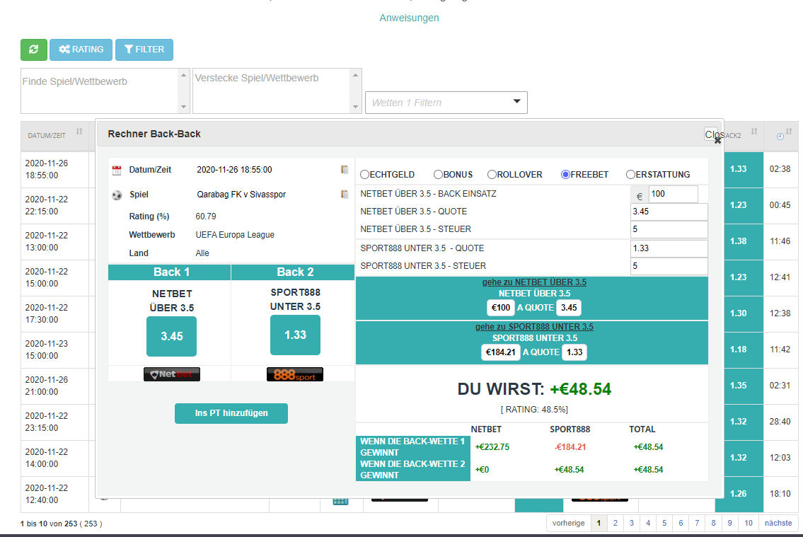Image resolution: width=803 pixels, height=537 pixels.
Task: Click the Ins PT hinzufügen button
Action: pyautogui.click(x=231, y=413)
